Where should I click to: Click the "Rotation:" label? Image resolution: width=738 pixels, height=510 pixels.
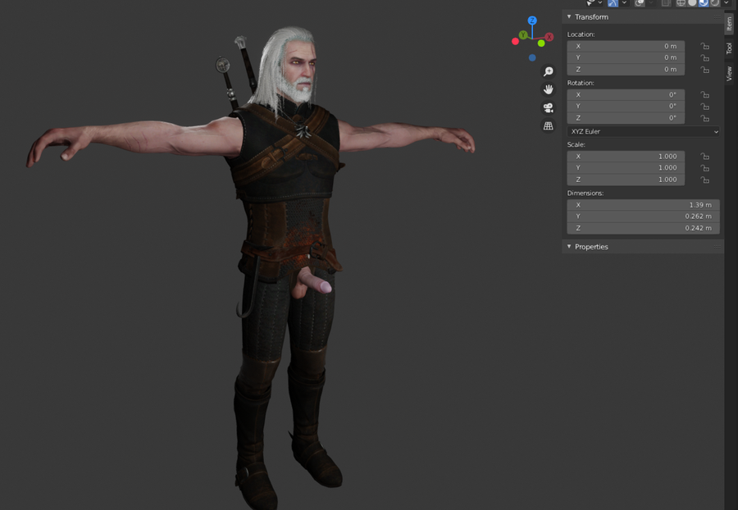click(x=581, y=83)
